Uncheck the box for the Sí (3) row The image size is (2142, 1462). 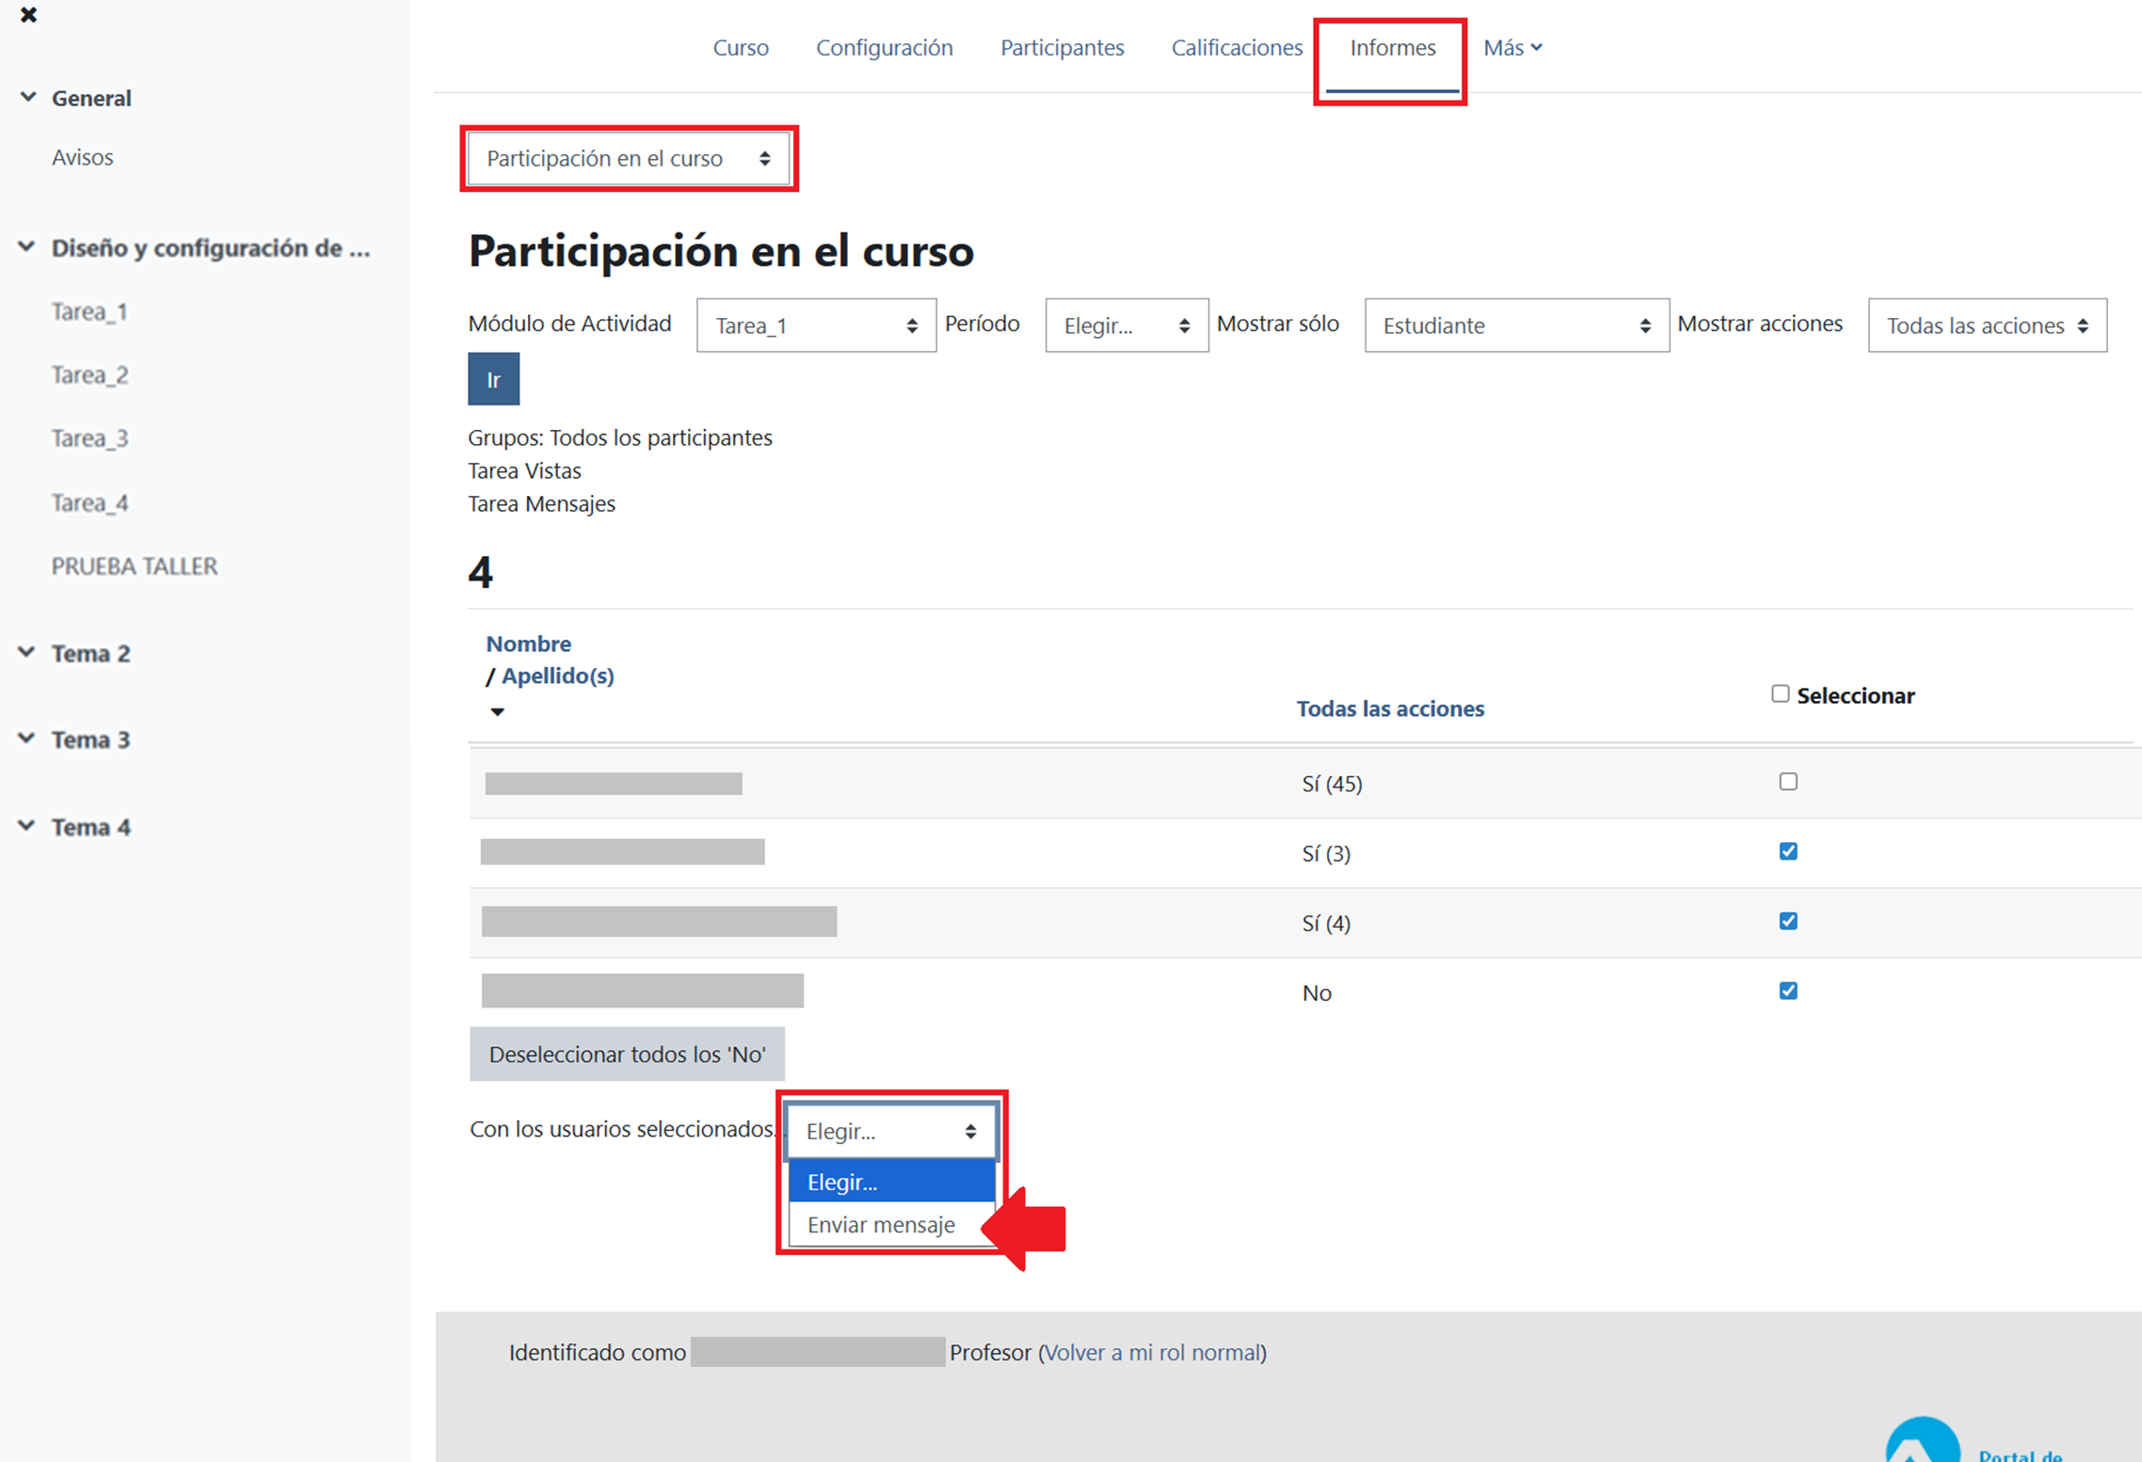1788,851
